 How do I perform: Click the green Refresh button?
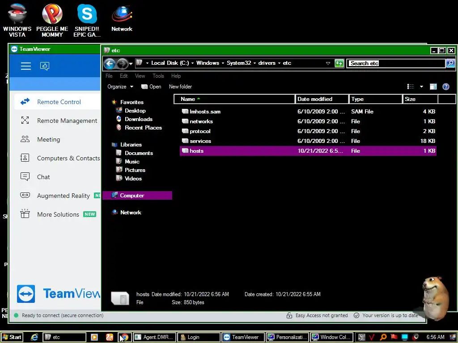coord(339,63)
